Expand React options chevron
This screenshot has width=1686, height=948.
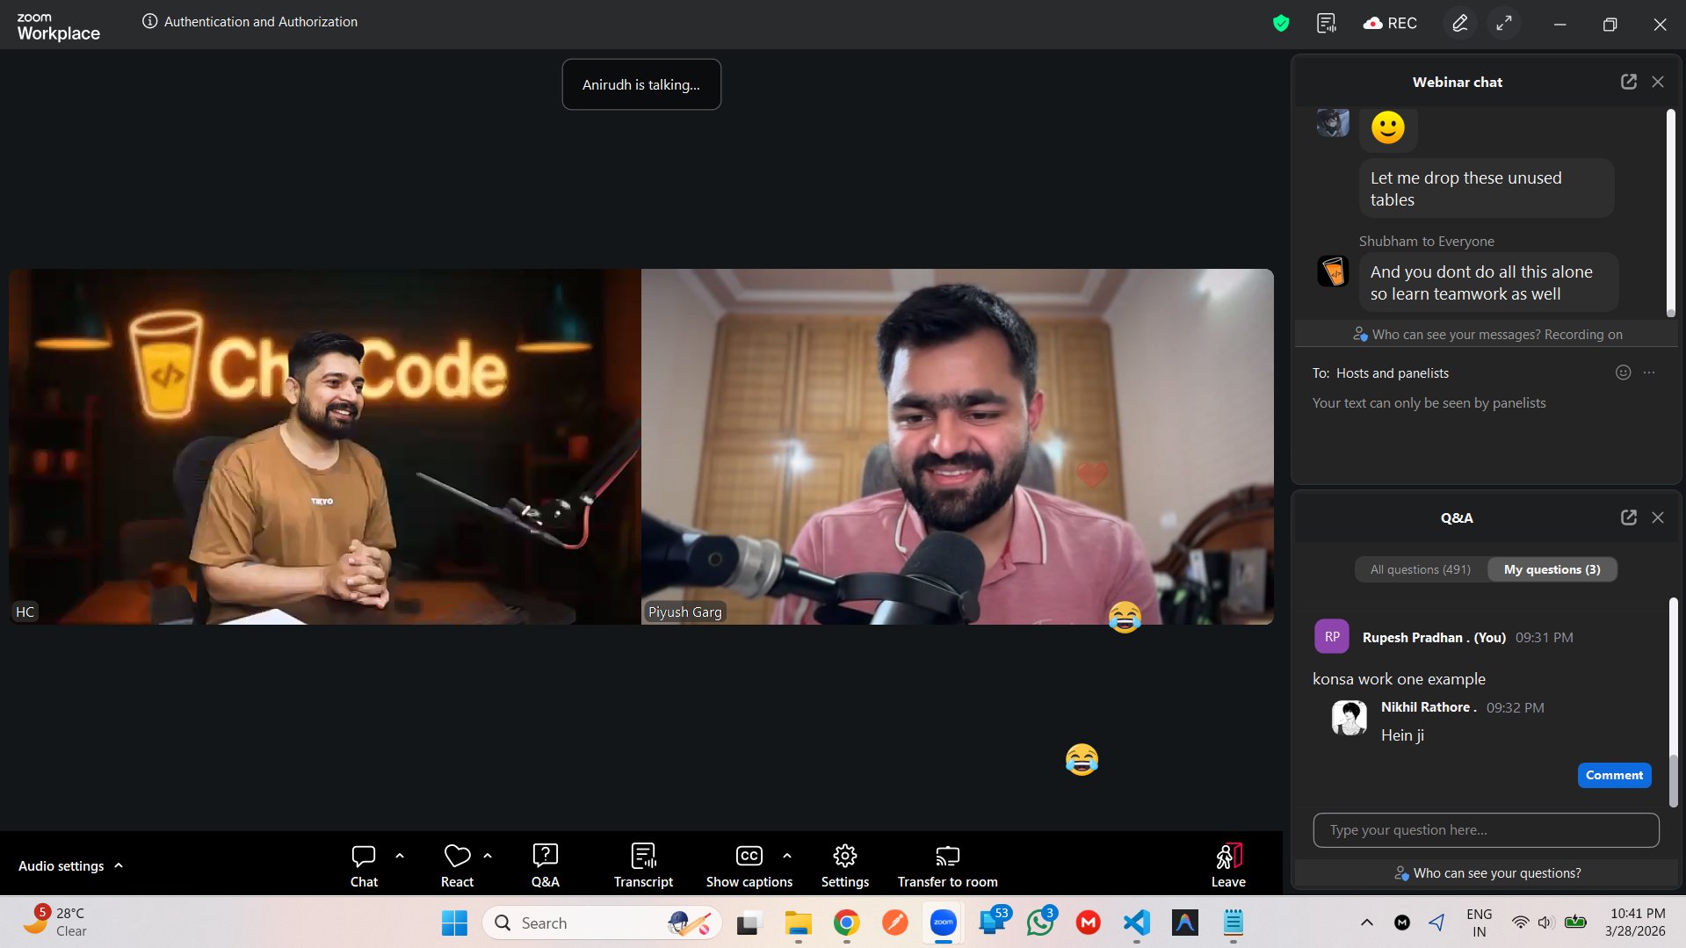(488, 855)
